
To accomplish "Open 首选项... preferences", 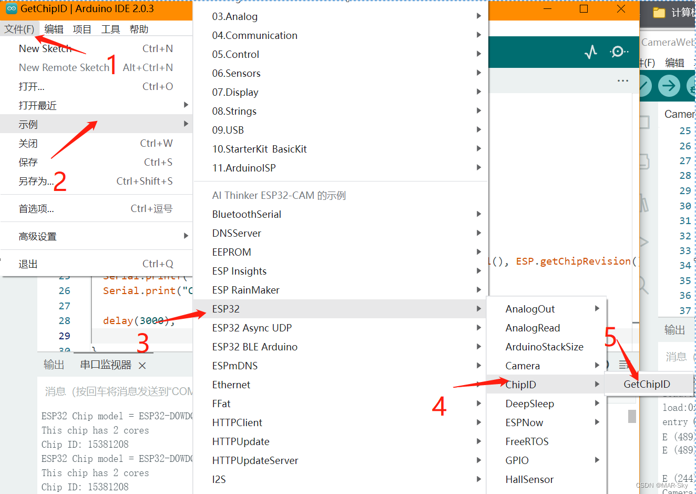I will [96, 208].
